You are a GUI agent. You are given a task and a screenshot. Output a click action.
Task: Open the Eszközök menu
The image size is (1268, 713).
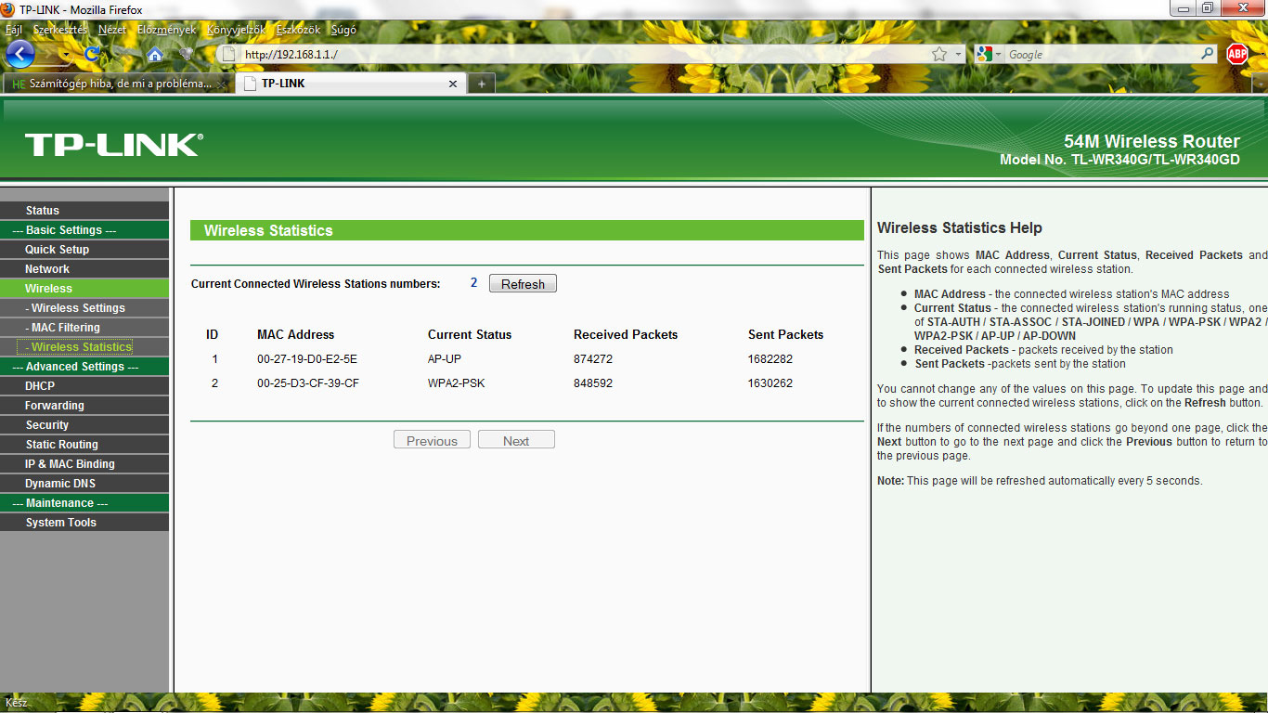(298, 30)
